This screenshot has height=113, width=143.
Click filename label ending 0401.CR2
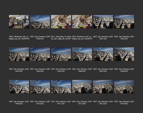coord(103,38)
